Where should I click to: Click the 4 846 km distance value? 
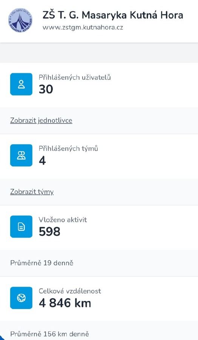[65, 303]
